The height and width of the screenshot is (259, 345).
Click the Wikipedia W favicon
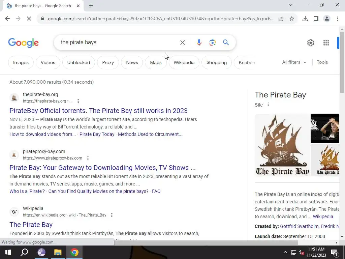tap(14, 212)
